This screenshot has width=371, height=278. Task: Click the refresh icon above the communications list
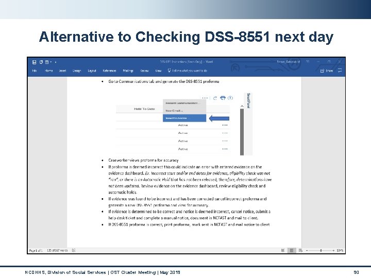point(215,98)
